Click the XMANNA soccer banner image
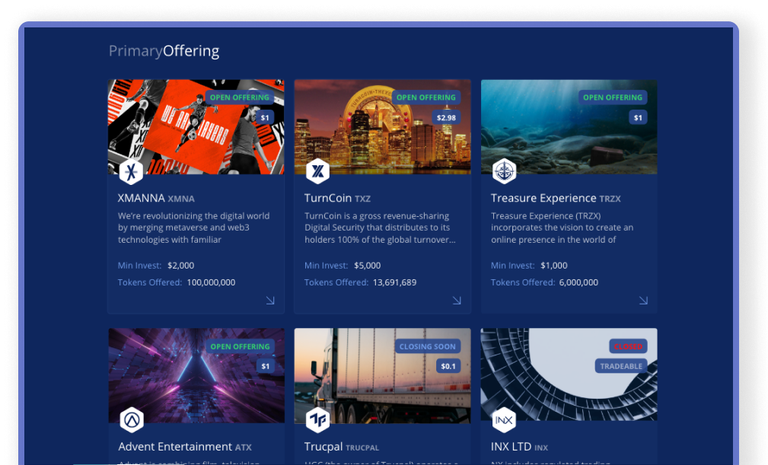The width and height of the screenshot is (768, 465). click(x=196, y=127)
